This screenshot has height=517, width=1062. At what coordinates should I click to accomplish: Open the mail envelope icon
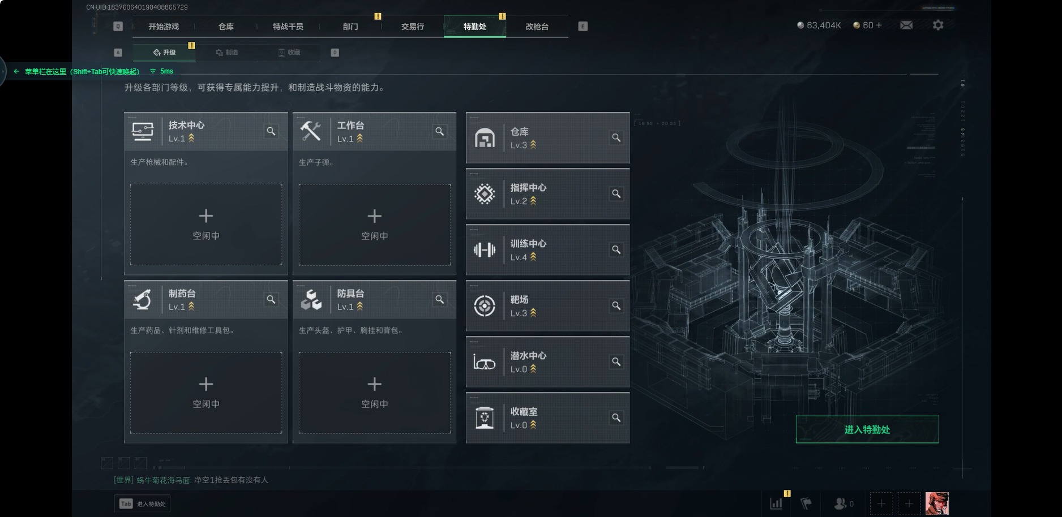(x=906, y=25)
